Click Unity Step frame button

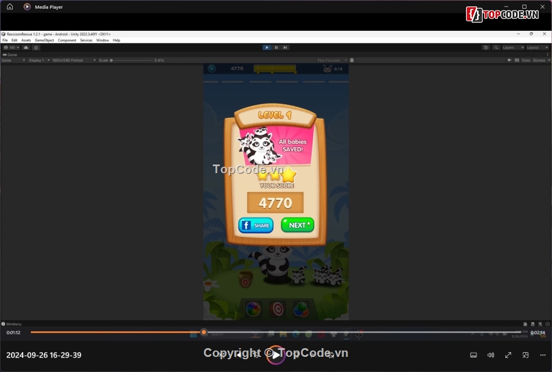[x=285, y=48]
